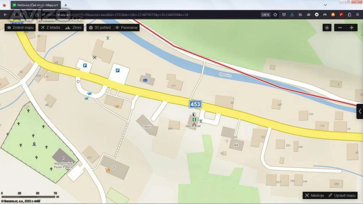Zoom in the map with plus button
This screenshot has height=204, width=363.
(352, 28)
